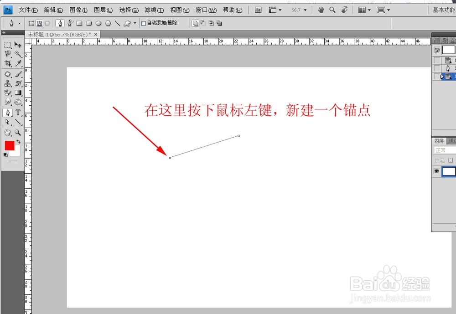456x314 pixels.
Task: Open the zoom percentage dropdown showing 66.7
Action: (x=306, y=10)
